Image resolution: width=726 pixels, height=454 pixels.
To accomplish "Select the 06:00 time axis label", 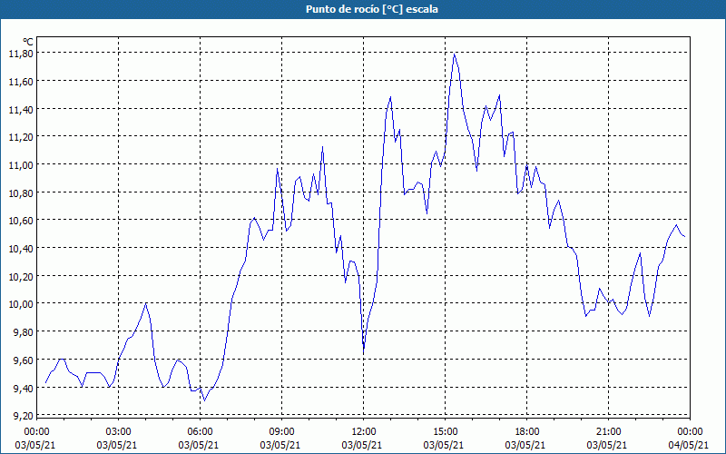I will point(201,432).
